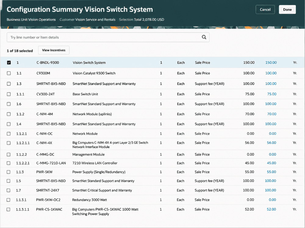Tick the line 1.1.1 CV300-24T checkbox
305x228 pixels.
[x=9, y=94]
